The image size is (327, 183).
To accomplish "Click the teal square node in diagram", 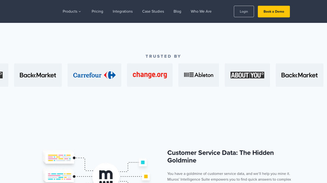I will tap(143, 162).
